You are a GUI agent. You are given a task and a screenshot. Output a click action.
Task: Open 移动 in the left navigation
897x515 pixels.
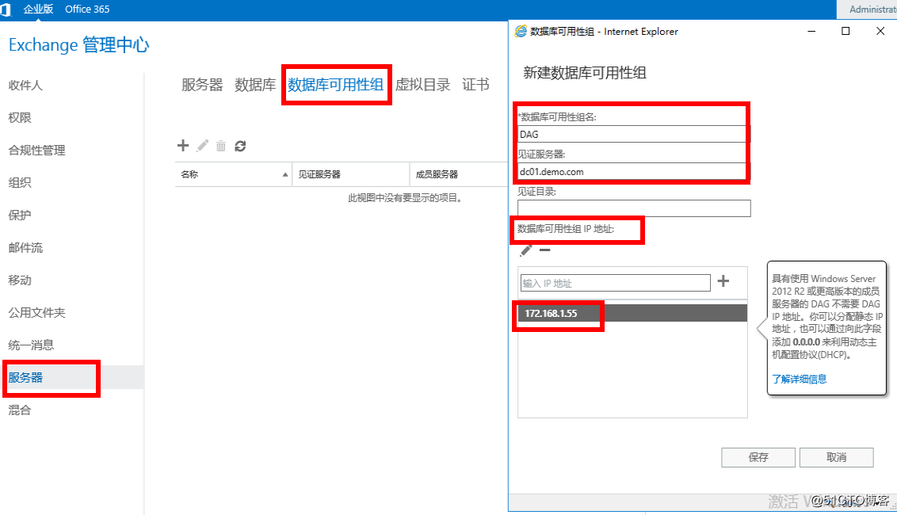[x=20, y=280]
